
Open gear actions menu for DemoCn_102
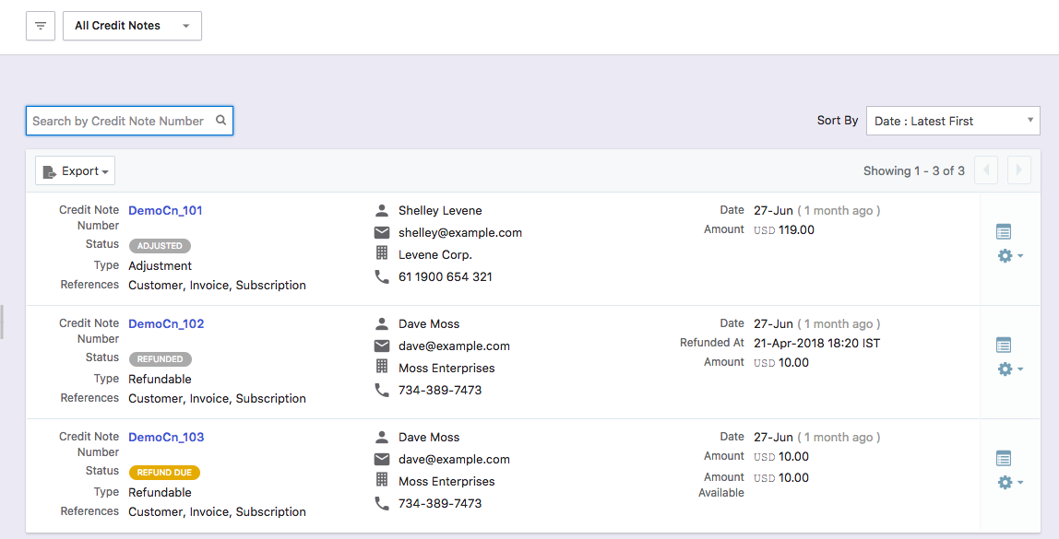(x=1010, y=369)
